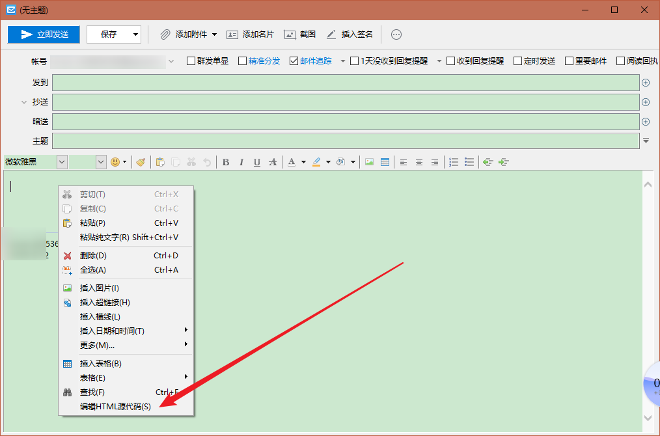The image size is (660, 436).
Task: Open the 帐号 account dropdown
Action: click(171, 61)
